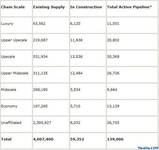Click the Unaffiliated row label
Screen dimensions: 159x150
[11, 123]
